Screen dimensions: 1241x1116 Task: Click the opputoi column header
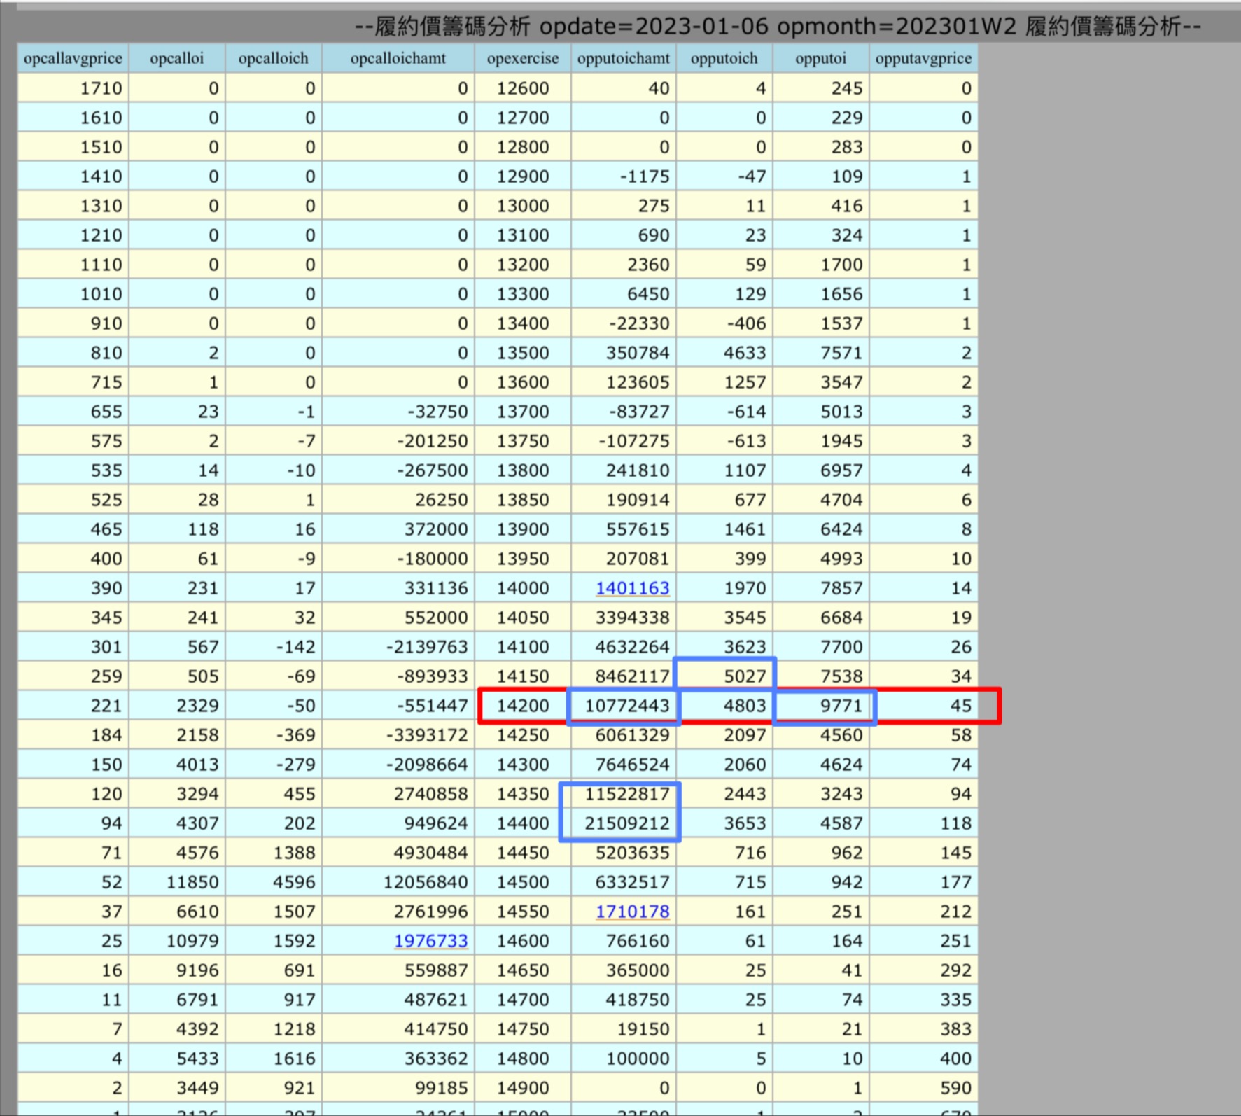point(820,58)
